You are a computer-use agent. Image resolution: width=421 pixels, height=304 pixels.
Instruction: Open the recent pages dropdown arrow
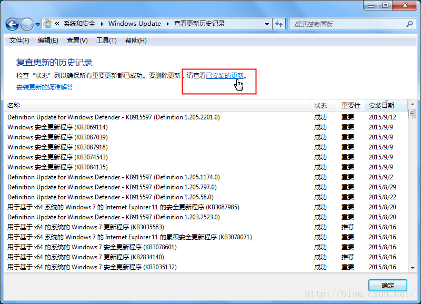37,24
